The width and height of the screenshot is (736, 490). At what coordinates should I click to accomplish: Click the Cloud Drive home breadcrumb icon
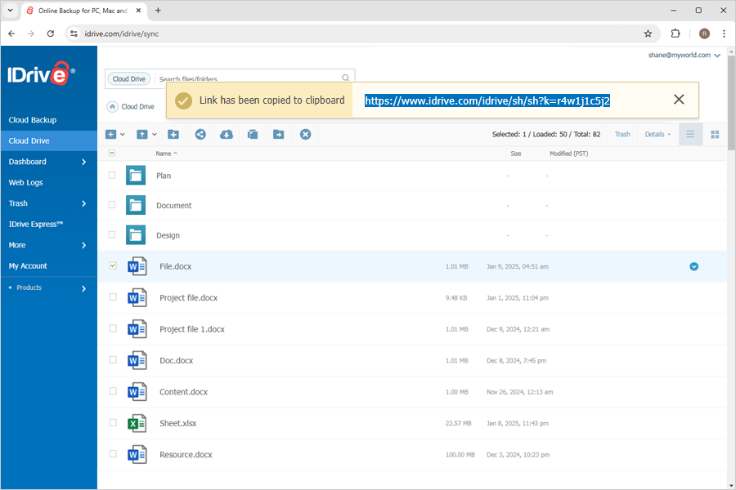pos(112,106)
